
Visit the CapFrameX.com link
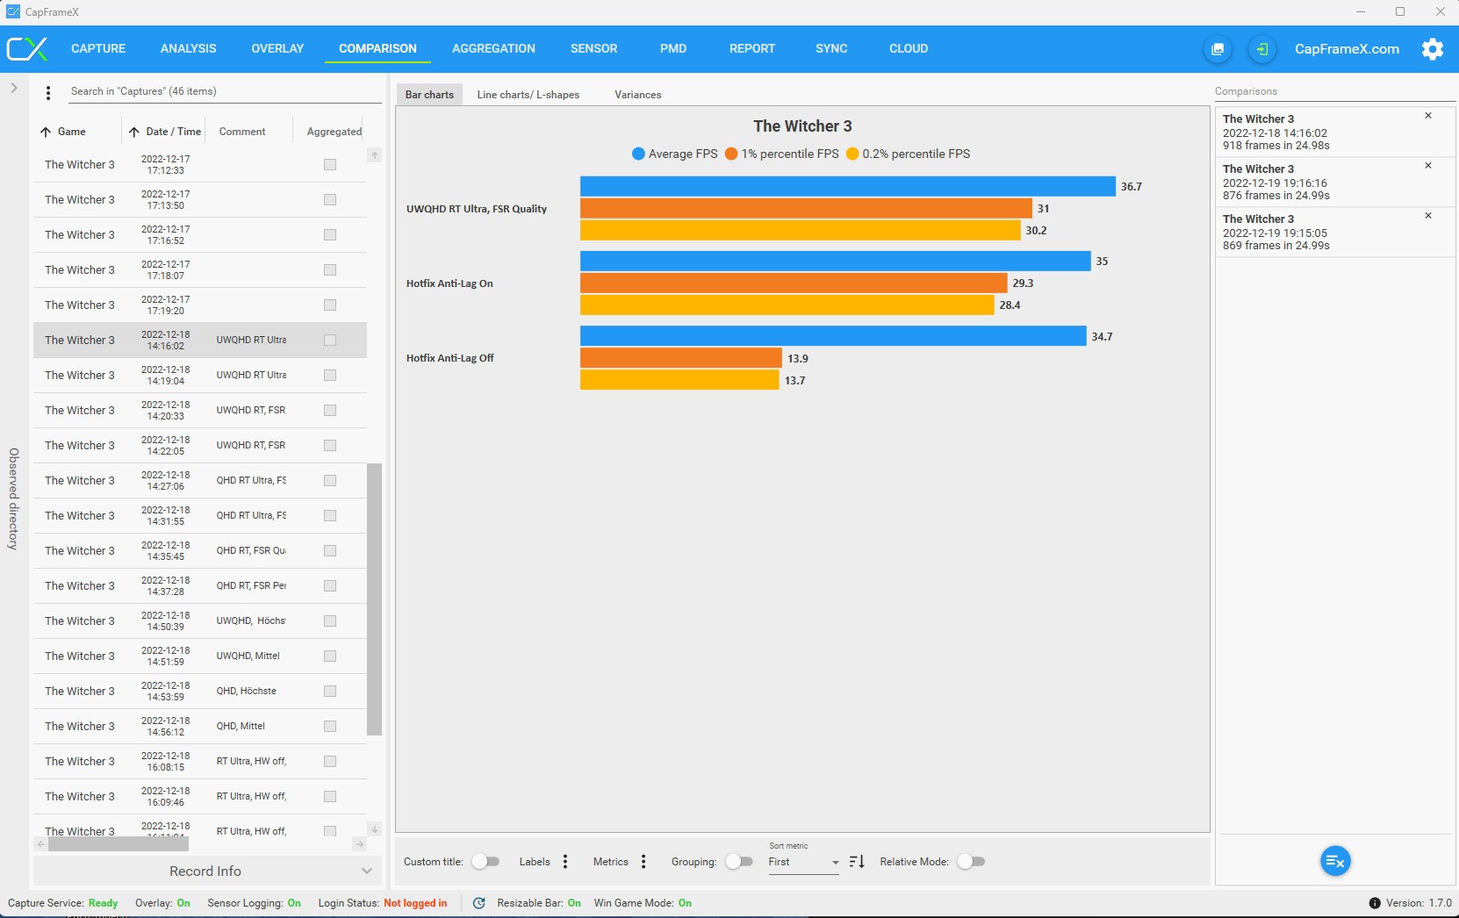point(1347,49)
